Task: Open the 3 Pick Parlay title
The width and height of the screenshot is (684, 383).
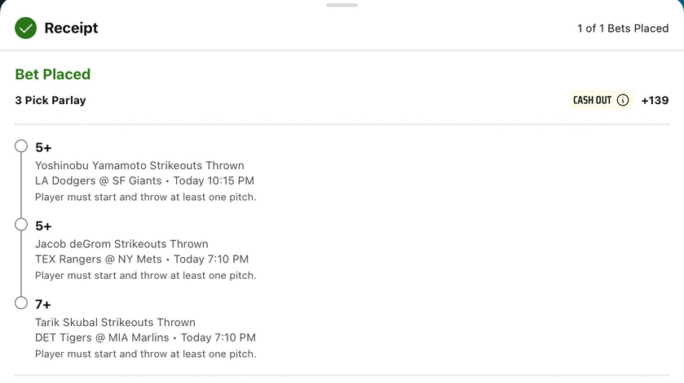Action: (51, 101)
